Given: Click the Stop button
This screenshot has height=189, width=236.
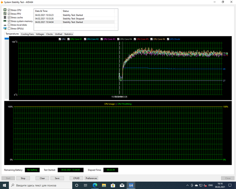Looking at the screenshot, I should tap(23, 178).
